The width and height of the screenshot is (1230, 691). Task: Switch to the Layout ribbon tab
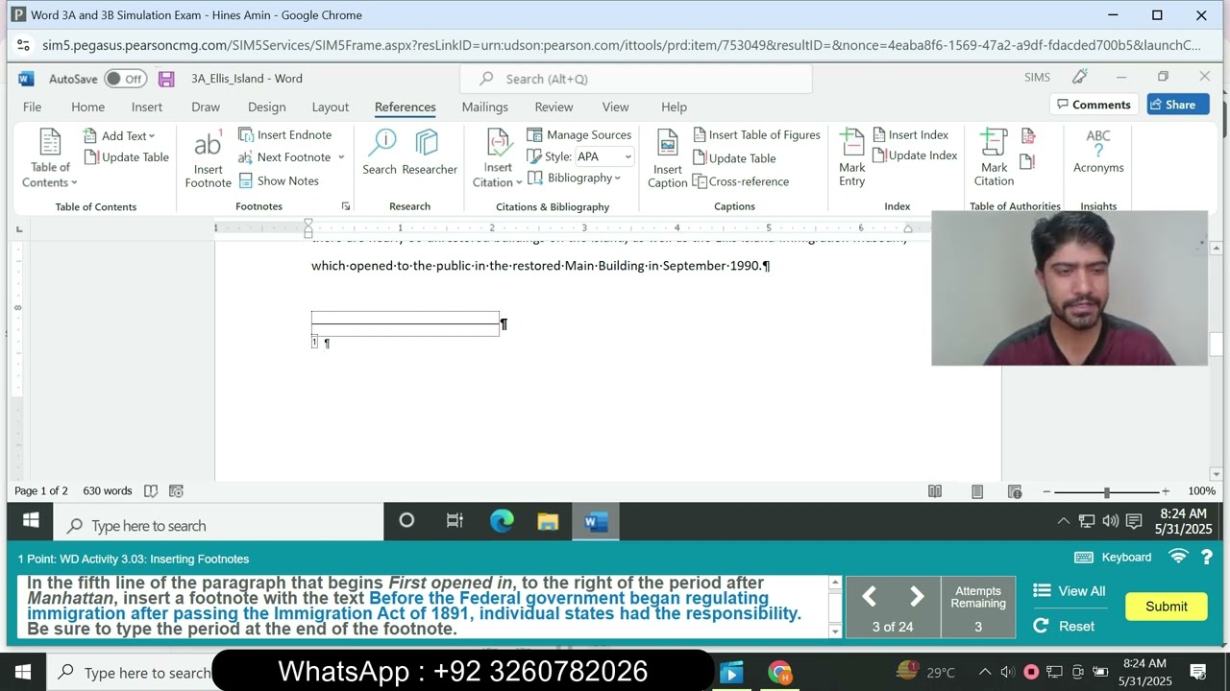click(330, 107)
